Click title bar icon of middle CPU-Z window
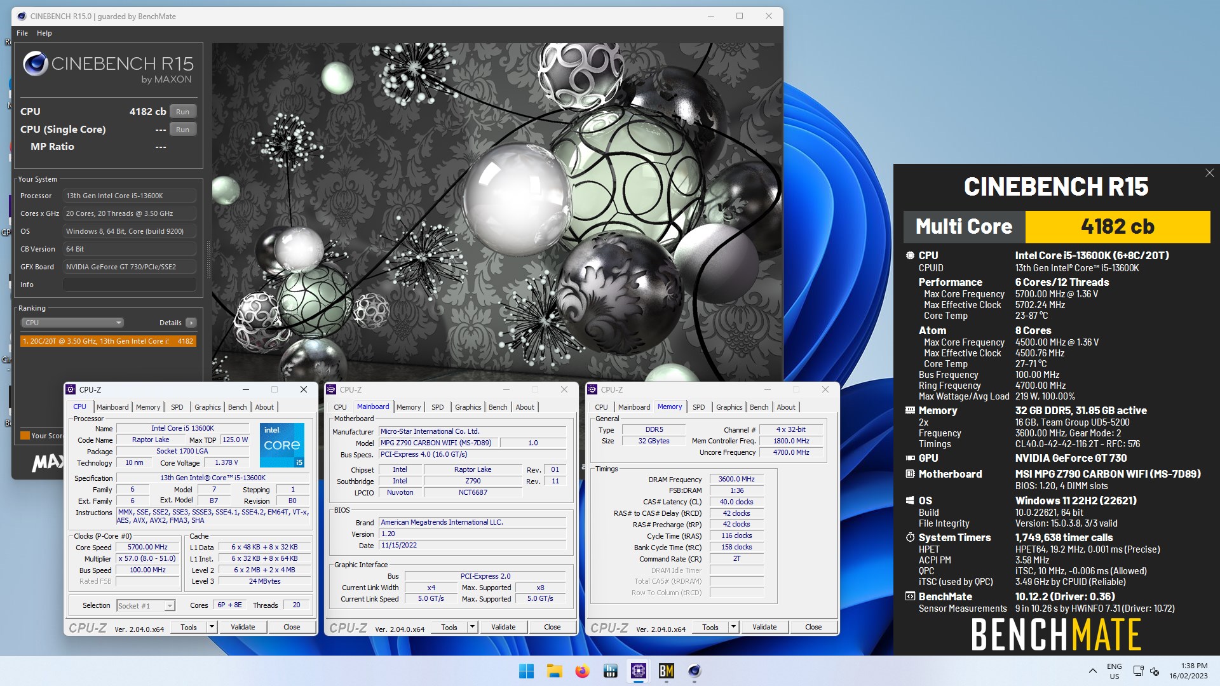1220x686 pixels. click(x=331, y=389)
